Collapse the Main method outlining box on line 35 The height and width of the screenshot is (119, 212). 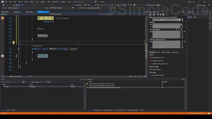click(19, 49)
